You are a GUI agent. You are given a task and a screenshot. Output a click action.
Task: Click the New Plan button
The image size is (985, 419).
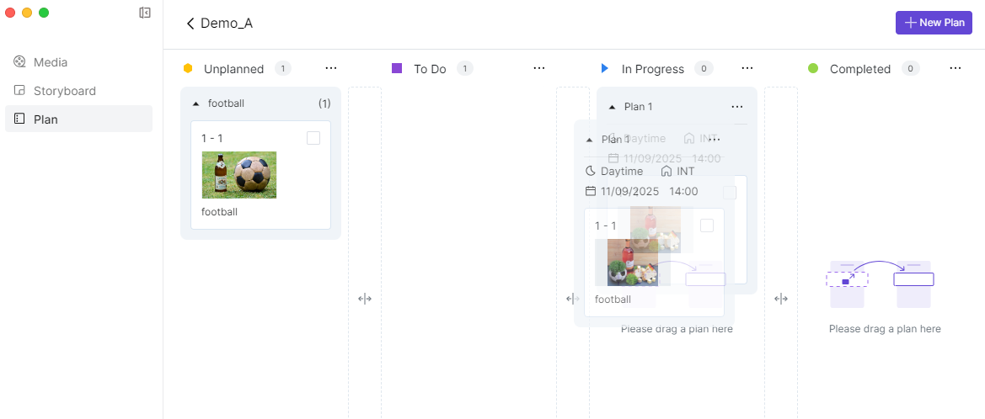(x=934, y=23)
